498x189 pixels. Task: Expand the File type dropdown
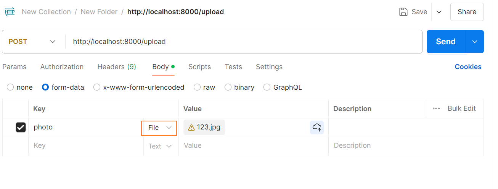(159, 128)
